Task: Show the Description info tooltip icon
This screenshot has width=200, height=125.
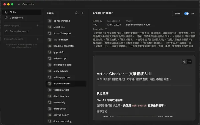Action: click(x=106, y=29)
